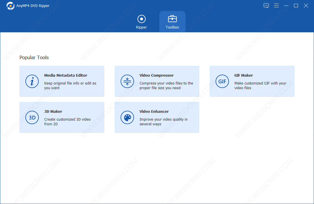Click 'Make customized GIF with your' description
Image resolution: width=314 pixels, height=204 pixels.
coord(260,86)
